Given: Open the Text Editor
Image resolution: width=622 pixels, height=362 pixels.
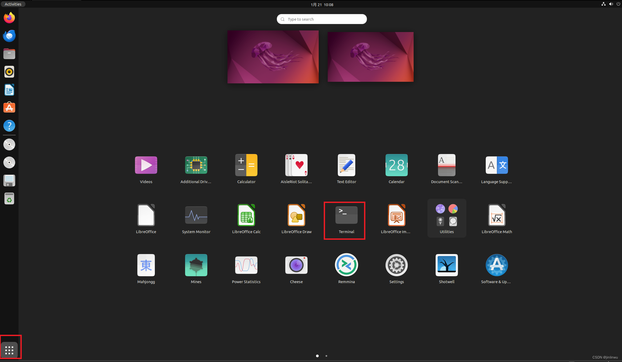Looking at the screenshot, I should coord(346,165).
